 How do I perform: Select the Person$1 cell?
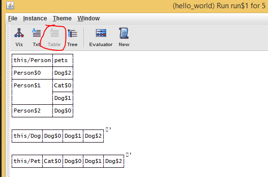tap(32, 92)
